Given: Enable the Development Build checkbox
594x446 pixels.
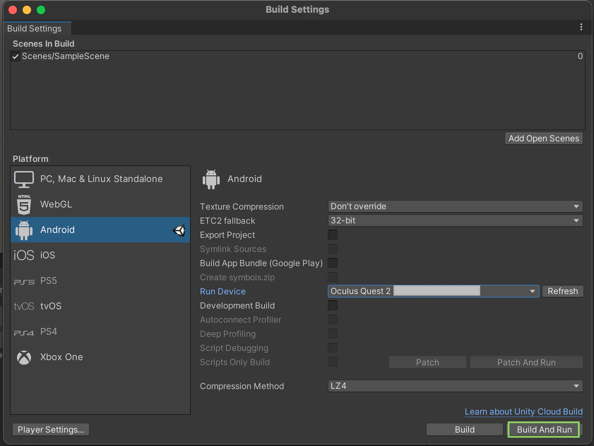Looking at the screenshot, I should click(333, 305).
